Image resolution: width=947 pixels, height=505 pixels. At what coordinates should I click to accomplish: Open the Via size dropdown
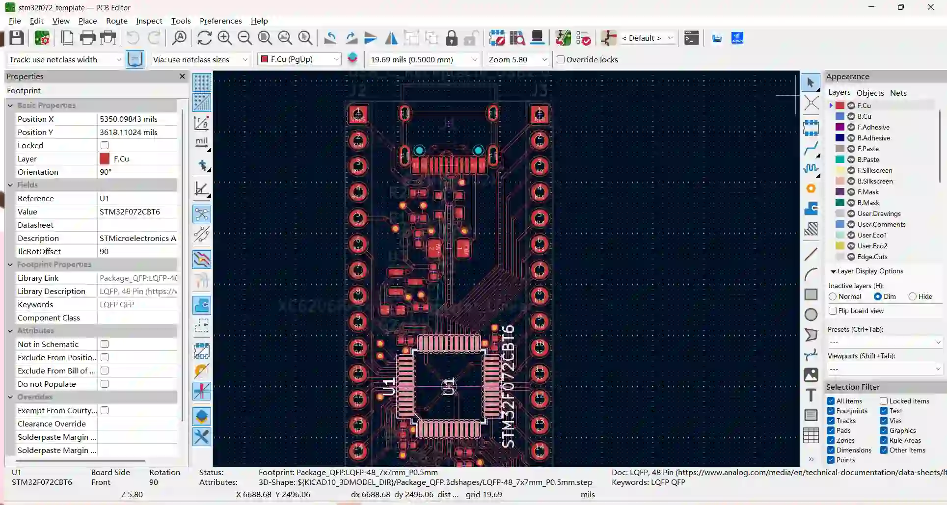[x=200, y=59]
